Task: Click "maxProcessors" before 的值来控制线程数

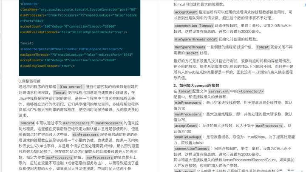Action: coord(109,123)
